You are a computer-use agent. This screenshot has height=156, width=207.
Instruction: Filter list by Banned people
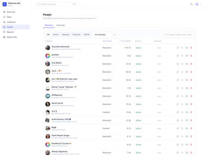(x=66, y=34)
